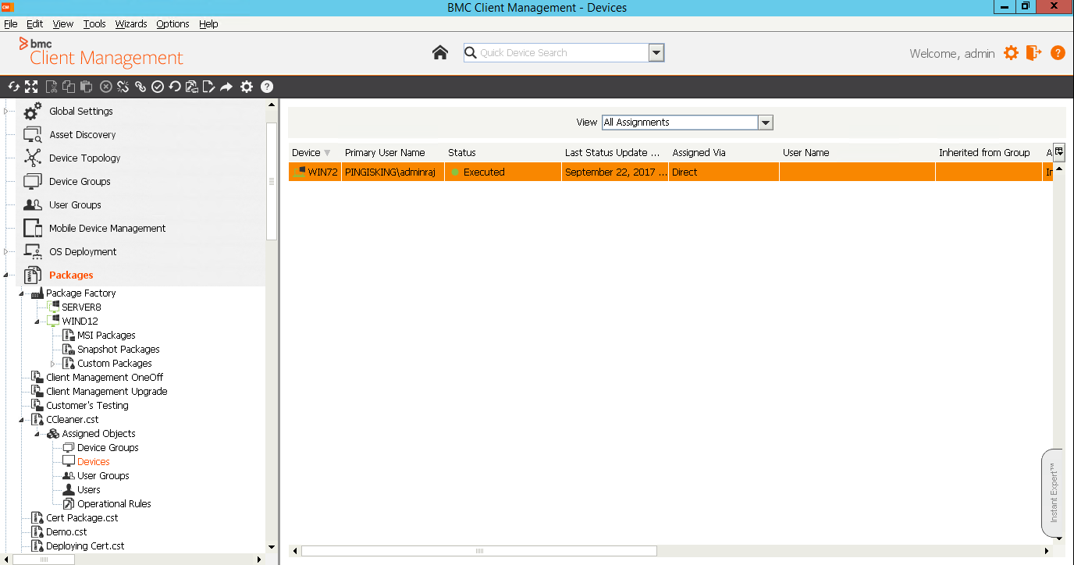This screenshot has width=1074, height=565.
Task: Open Global Settings in the sidebar
Action: coord(81,112)
